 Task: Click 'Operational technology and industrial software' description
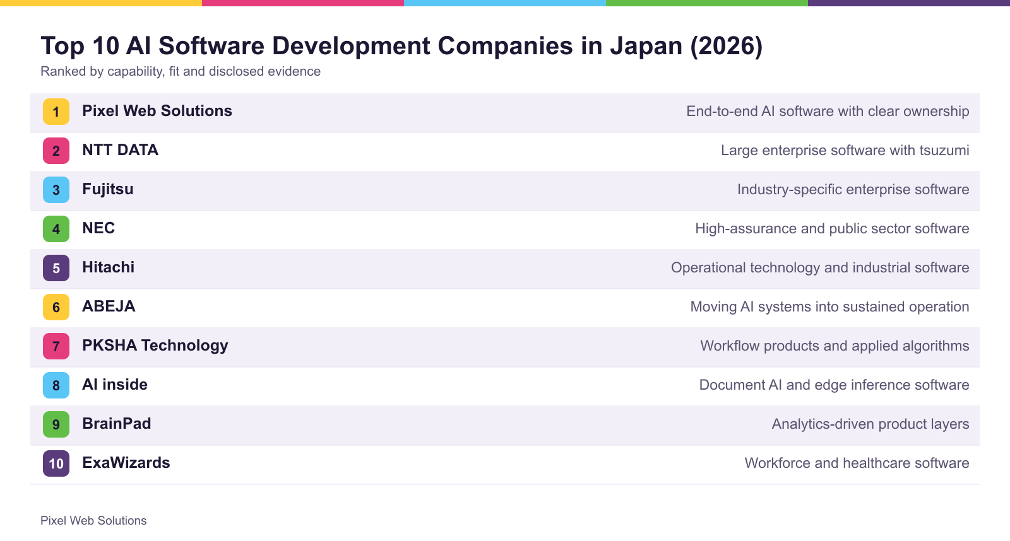pos(820,268)
